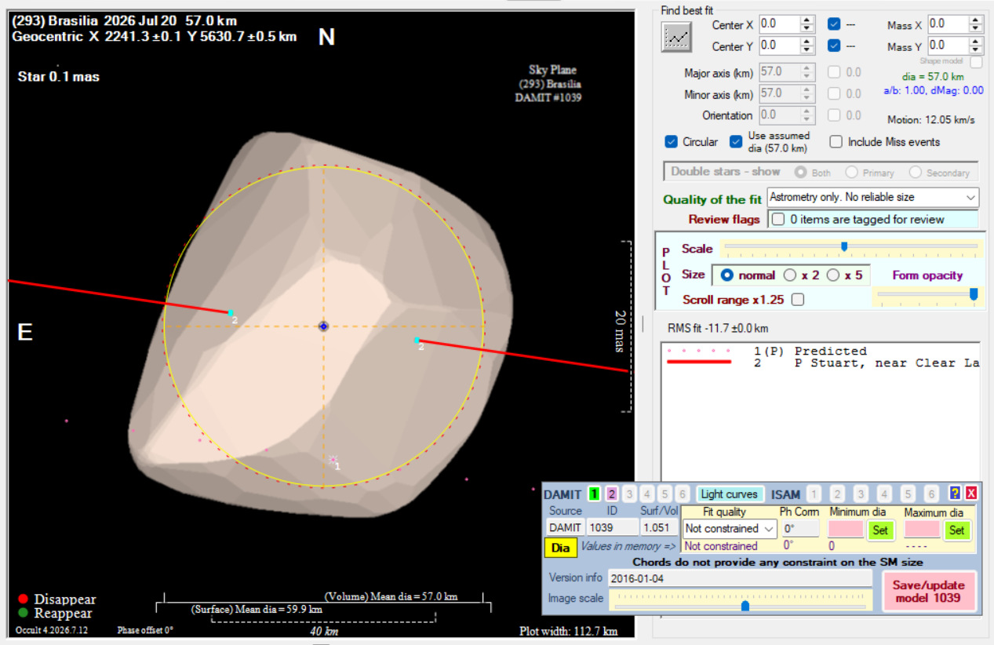
Task: Select ISAM model 5
Action: click(908, 494)
